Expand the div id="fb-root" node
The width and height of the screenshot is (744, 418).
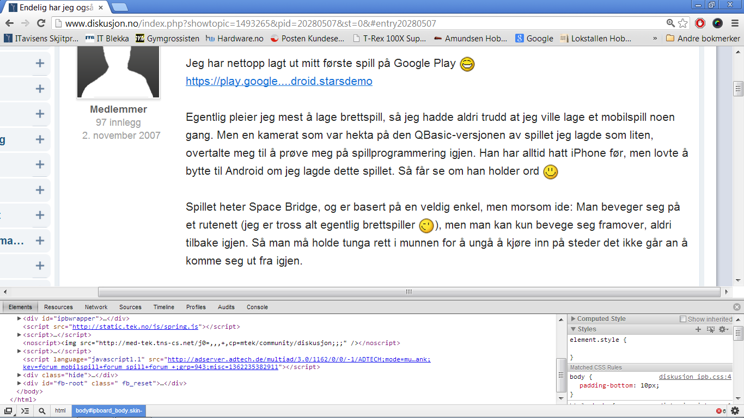click(x=20, y=383)
